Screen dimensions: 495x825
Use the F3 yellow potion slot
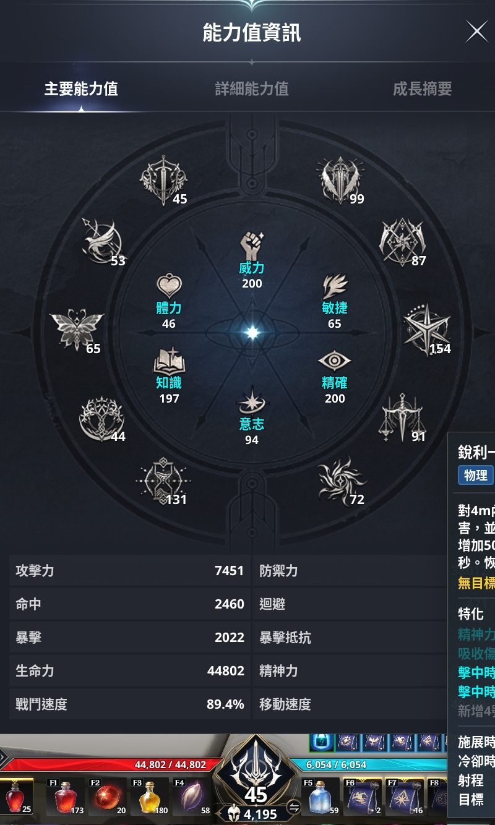click(x=151, y=797)
